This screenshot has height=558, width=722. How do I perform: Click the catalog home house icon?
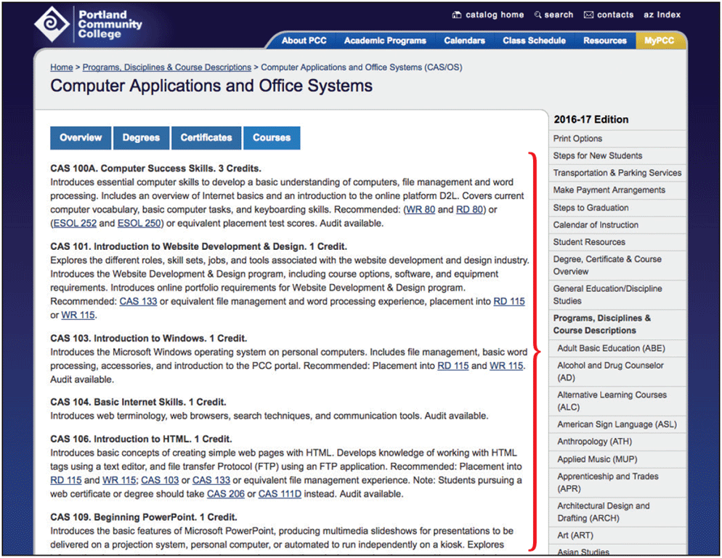coord(456,15)
